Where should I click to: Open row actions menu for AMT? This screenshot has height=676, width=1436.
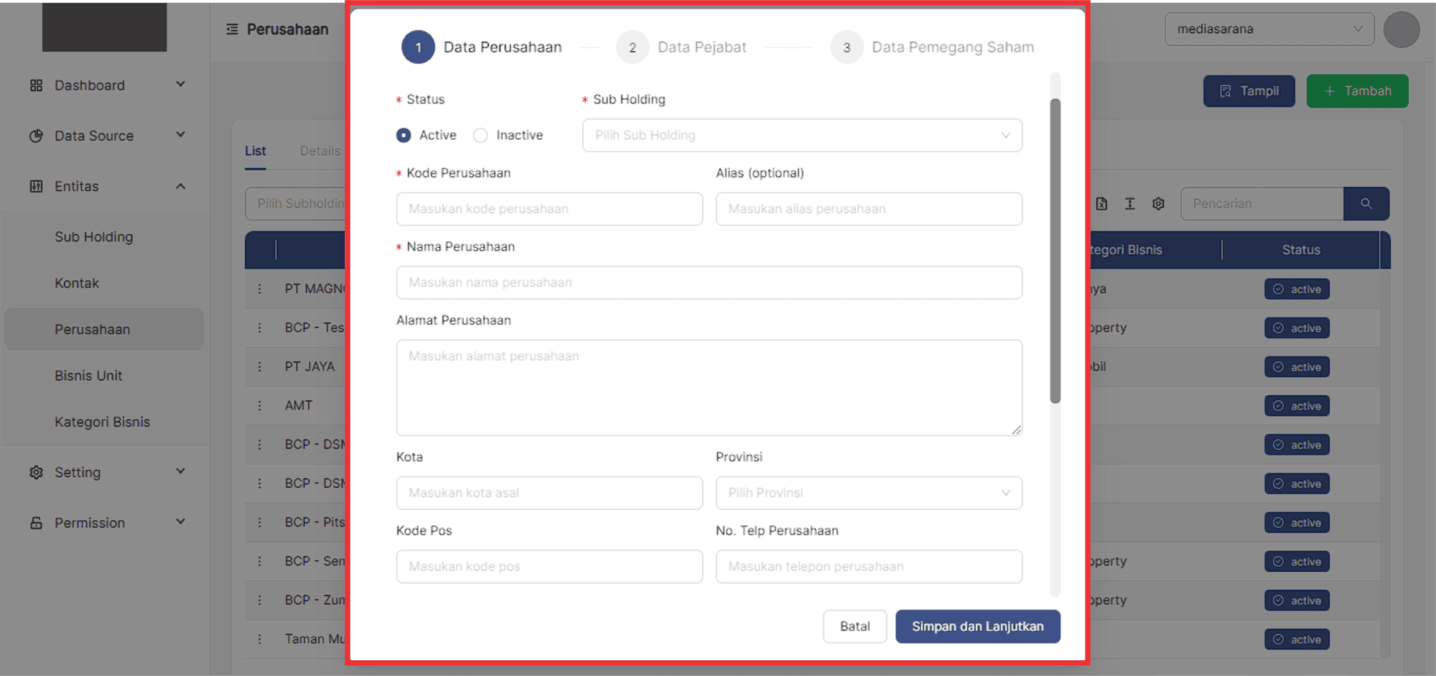coord(260,405)
